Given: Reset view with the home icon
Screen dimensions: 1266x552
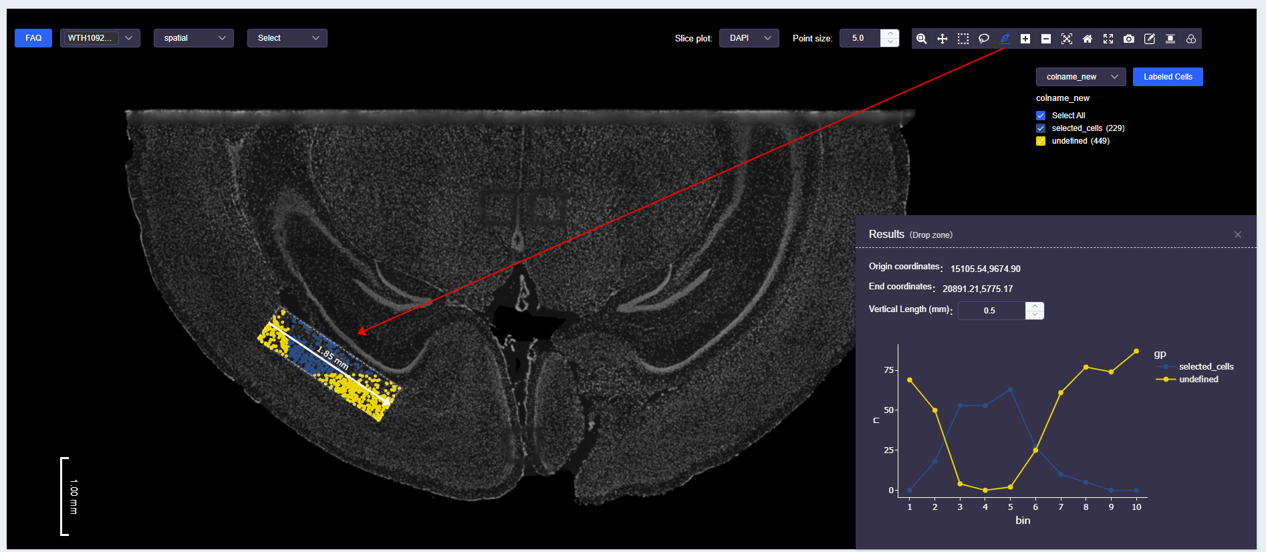Looking at the screenshot, I should coord(1088,39).
